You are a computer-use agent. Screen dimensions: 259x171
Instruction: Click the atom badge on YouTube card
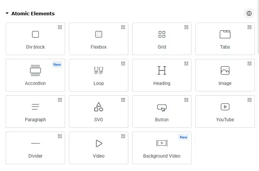249,100
